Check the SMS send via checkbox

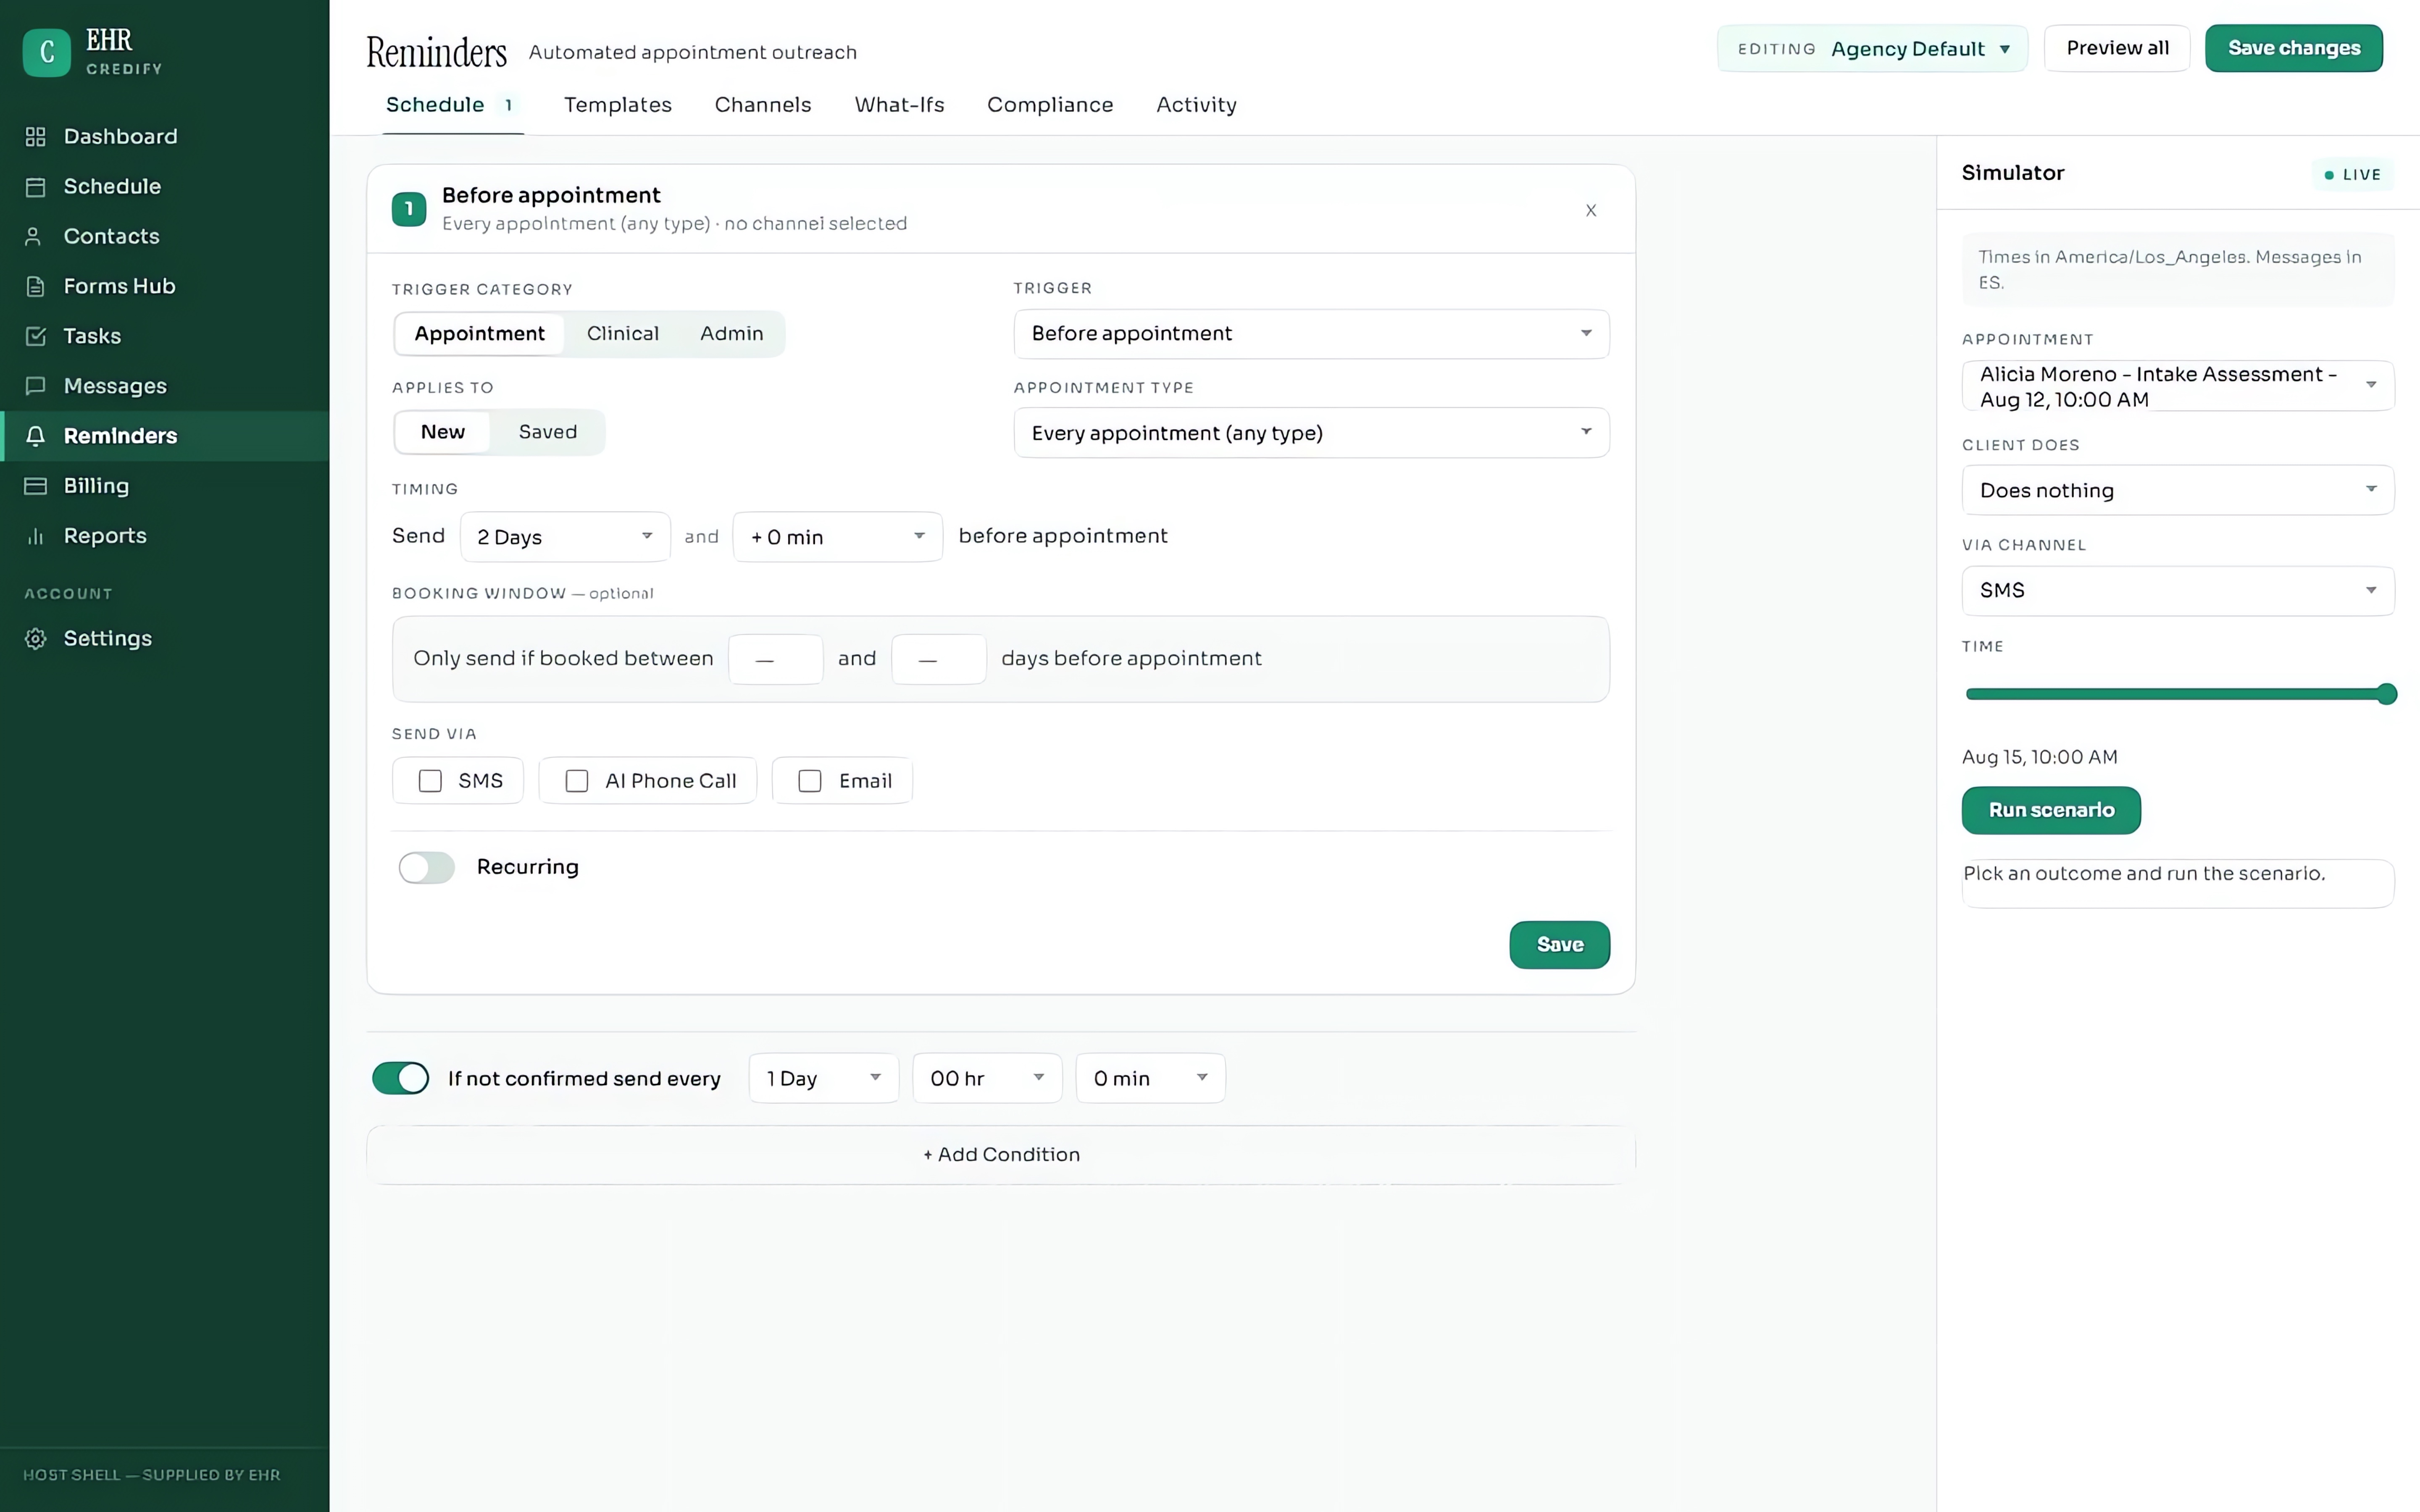point(430,781)
